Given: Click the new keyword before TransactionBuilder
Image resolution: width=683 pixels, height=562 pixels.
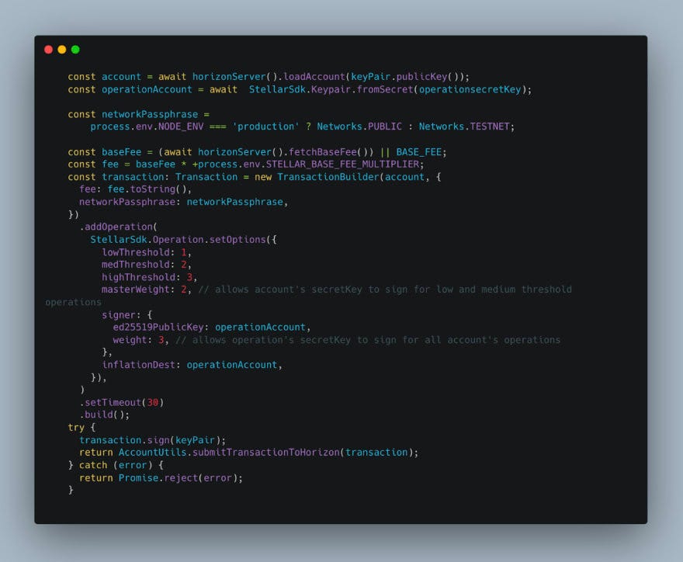Looking at the screenshot, I should click(x=263, y=177).
